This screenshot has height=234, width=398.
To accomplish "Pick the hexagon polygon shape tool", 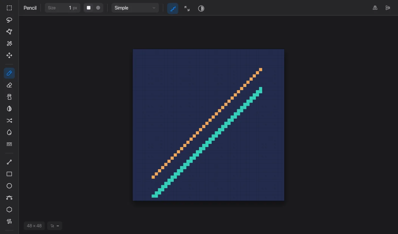I will click(9, 210).
